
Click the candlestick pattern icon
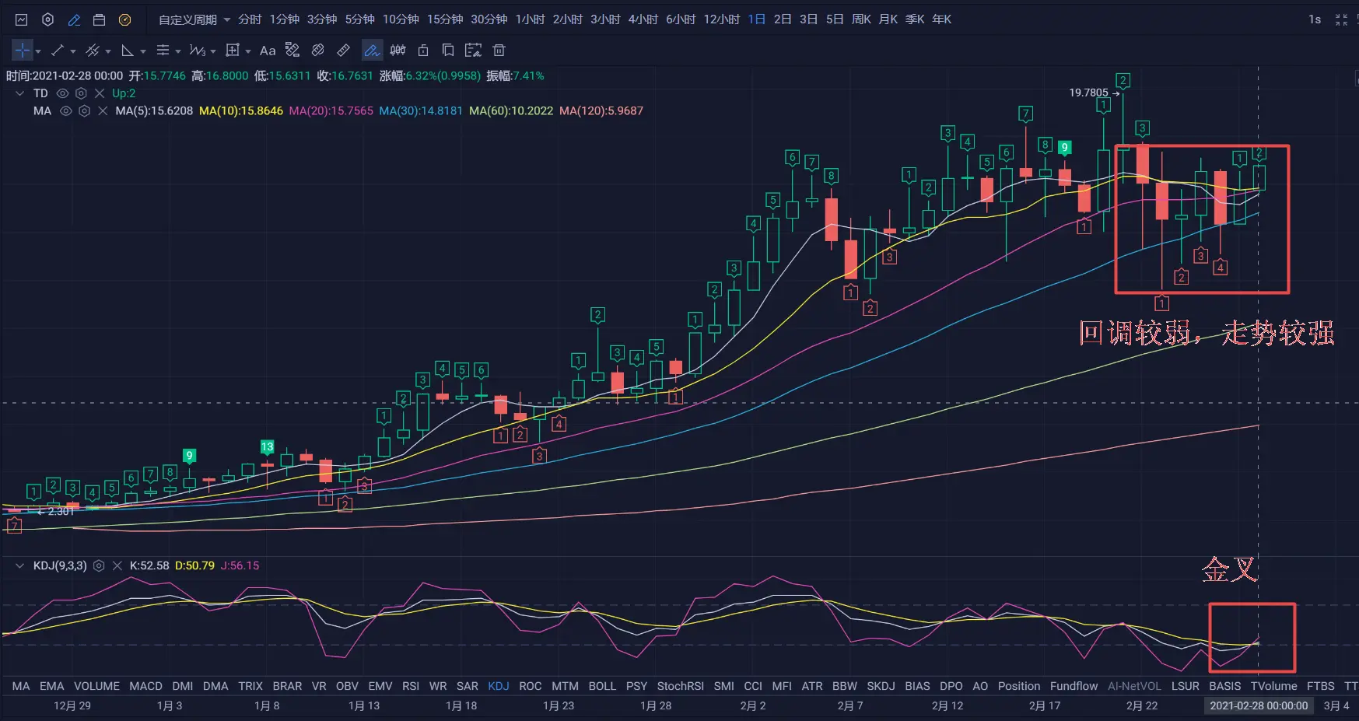point(398,51)
